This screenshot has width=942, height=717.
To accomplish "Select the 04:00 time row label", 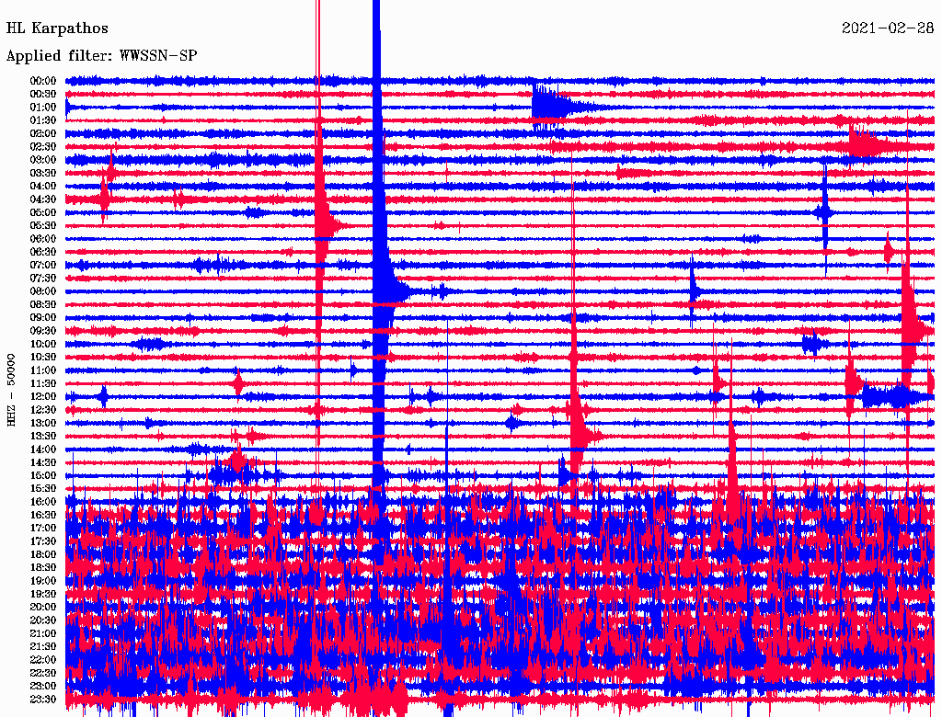I will point(43,187).
